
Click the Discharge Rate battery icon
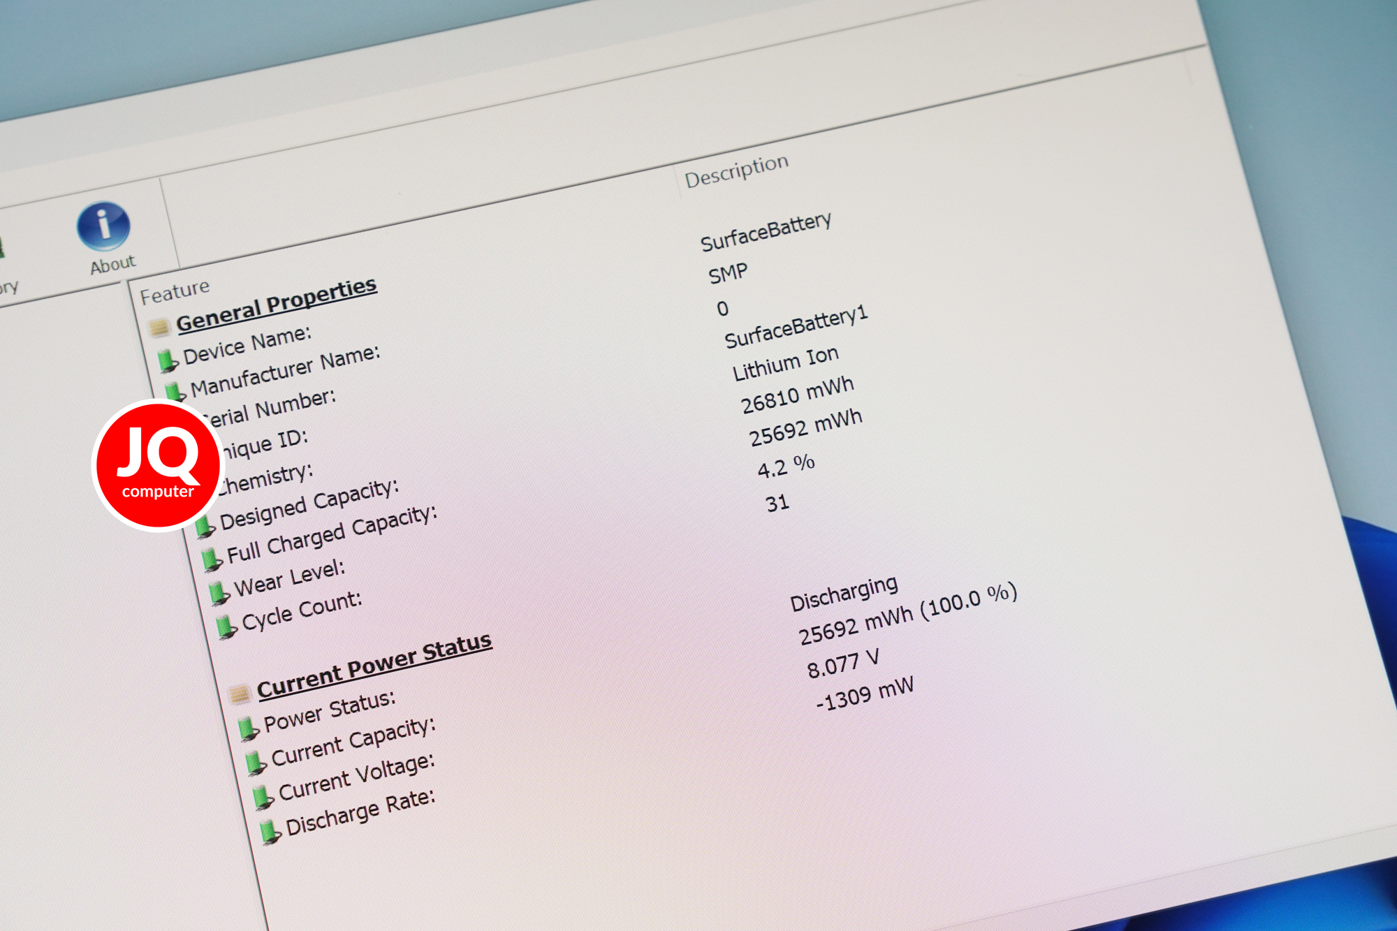tap(270, 831)
